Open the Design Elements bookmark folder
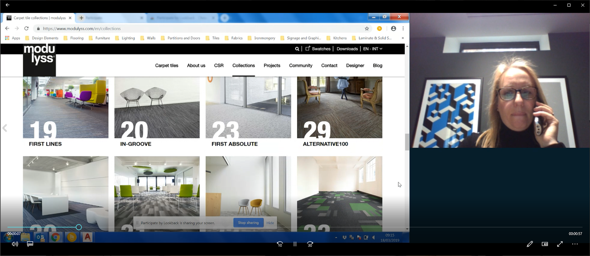Screen dimensions: 590x256 pyautogui.click(x=42, y=38)
